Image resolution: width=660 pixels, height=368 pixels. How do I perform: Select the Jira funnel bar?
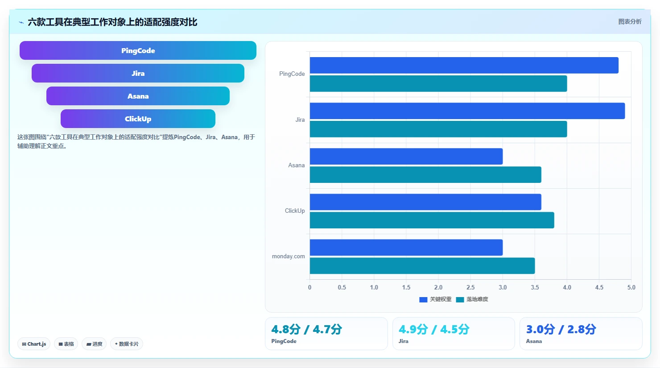138,73
